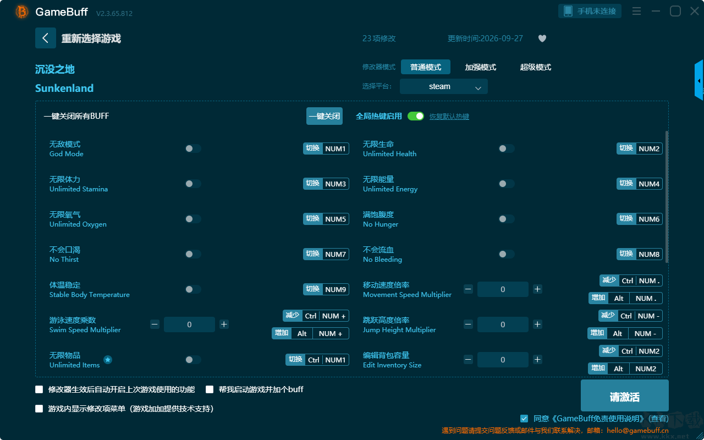This screenshot has height=440, width=704.
Task: Click Movement Speed Multiplier value field
Action: tap(503, 289)
